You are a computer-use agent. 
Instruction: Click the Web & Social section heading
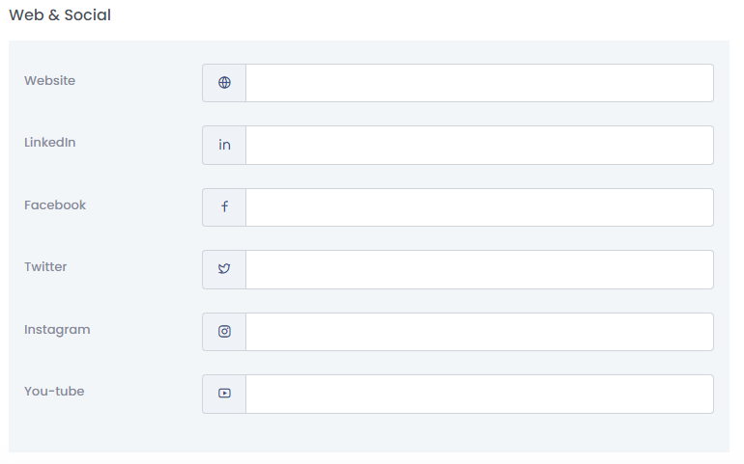60,15
